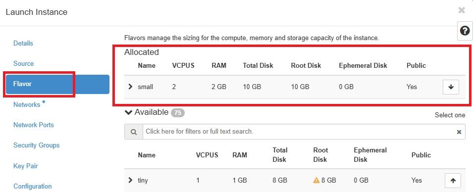This screenshot has width=473, height=192.
Task: Click the search magnifier icon
Action: point(134,132)
